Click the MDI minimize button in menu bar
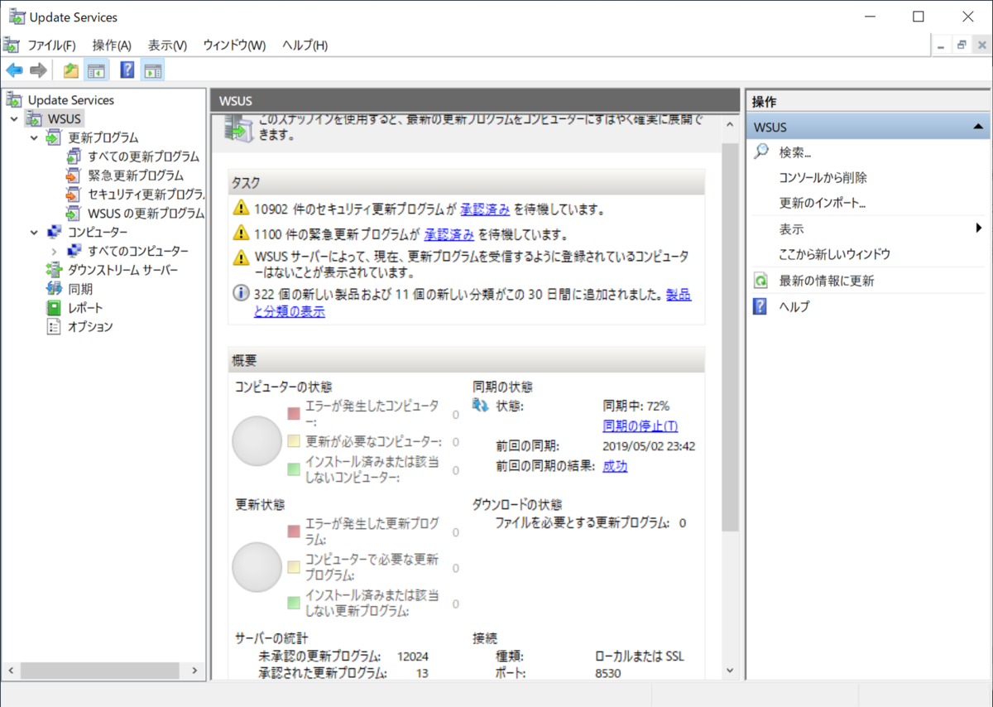Viewport: 993px width, 707px height. [942, 46]
